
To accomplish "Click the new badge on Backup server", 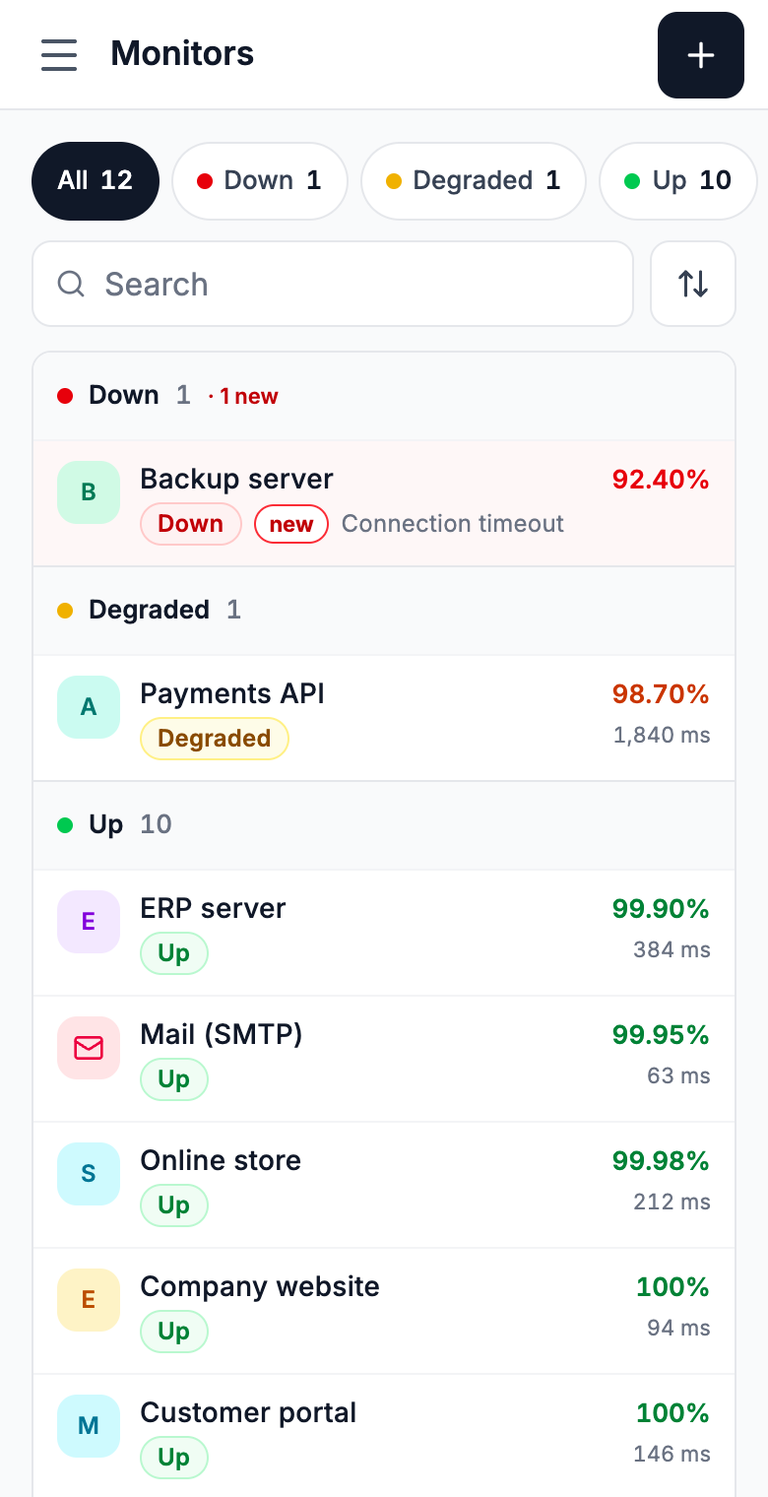I will (x=291, y=524).
